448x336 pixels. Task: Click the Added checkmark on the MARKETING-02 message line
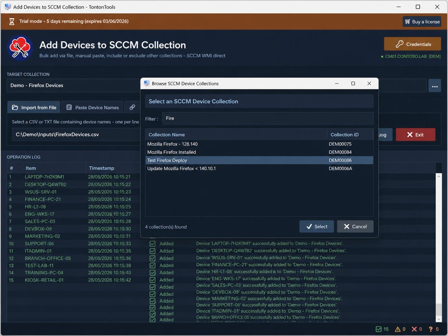click(153, 301)
